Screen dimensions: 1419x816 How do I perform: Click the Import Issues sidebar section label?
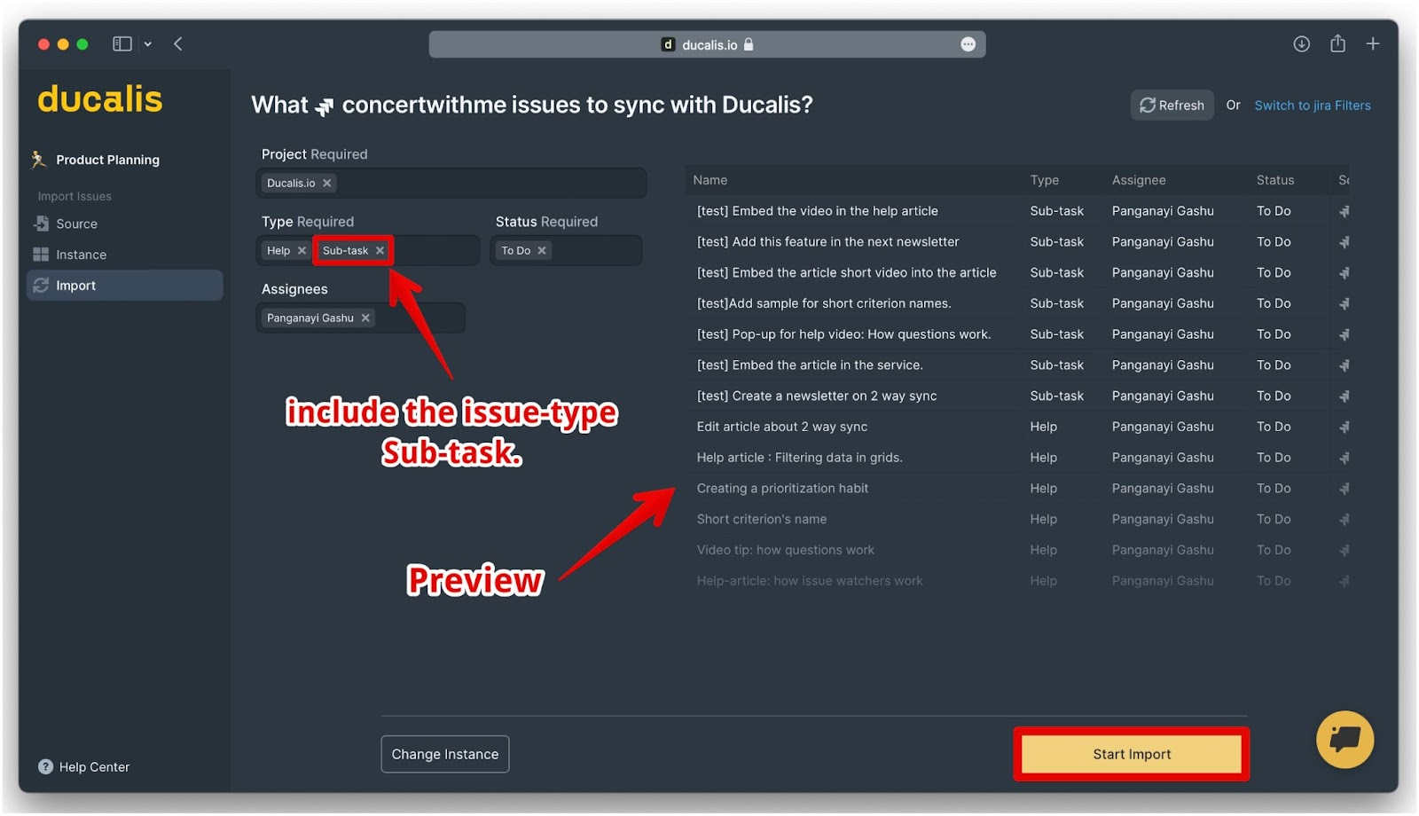(x=74, y=197)
